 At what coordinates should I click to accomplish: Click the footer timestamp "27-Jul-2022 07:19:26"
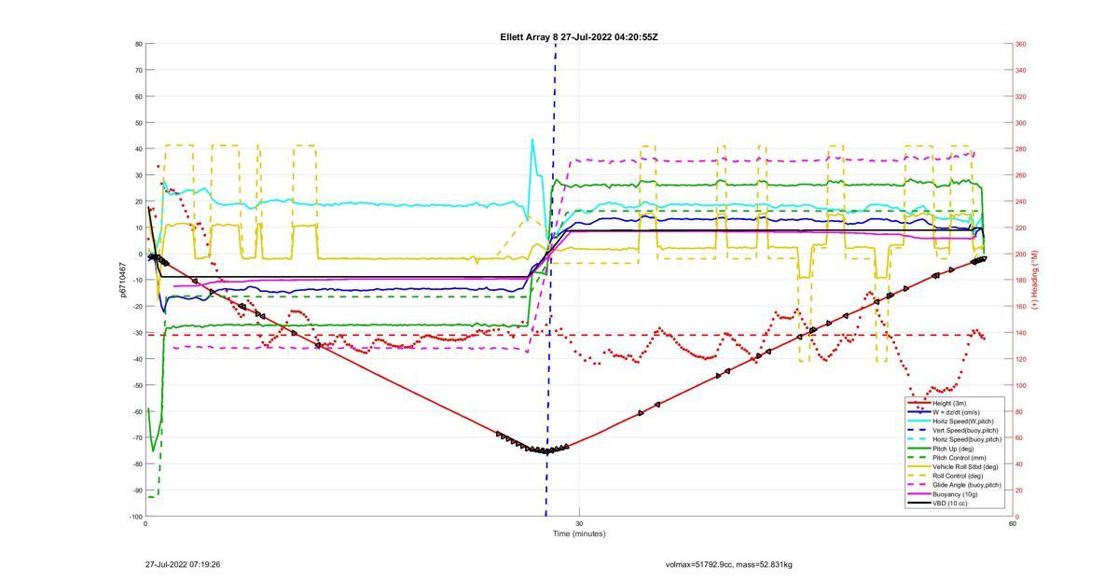pyautogui.click(x=183, y=564)
